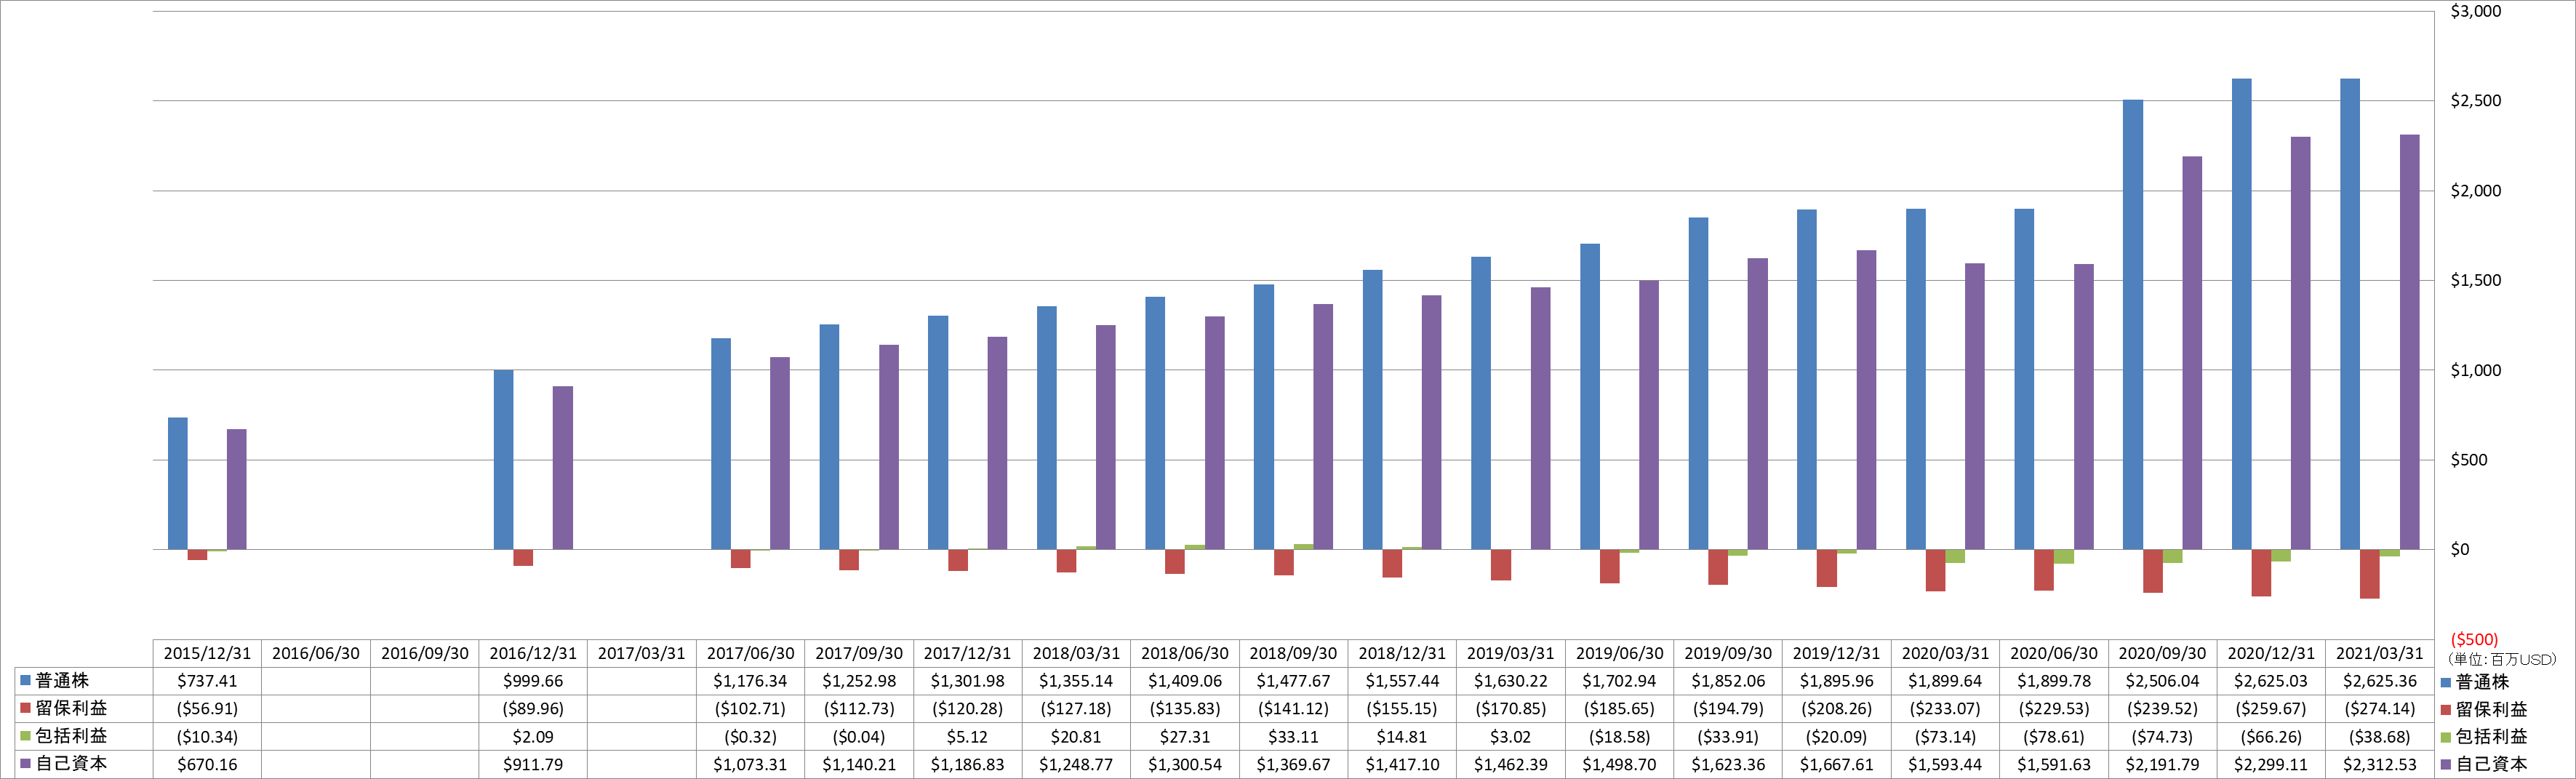This screenshot has width=2576, height=779.
Task: Click the 2016/06/30 date column header
Action: click(x=316, y=653)
